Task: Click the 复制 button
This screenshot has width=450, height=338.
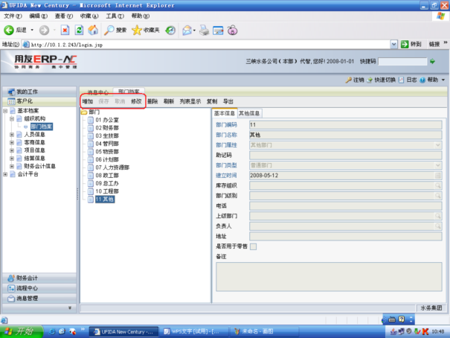Action: point(212,101)
